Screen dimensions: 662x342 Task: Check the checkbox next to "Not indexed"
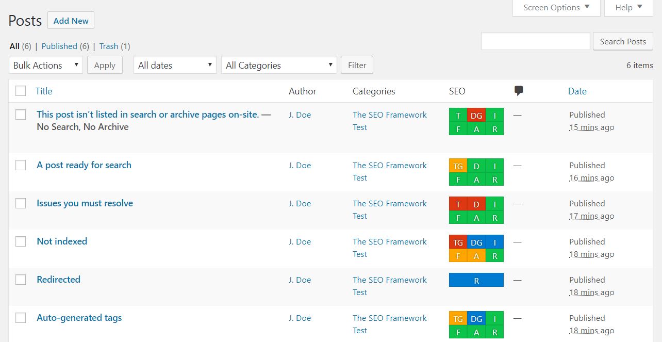pyautogui.click(x=21, y=241)
